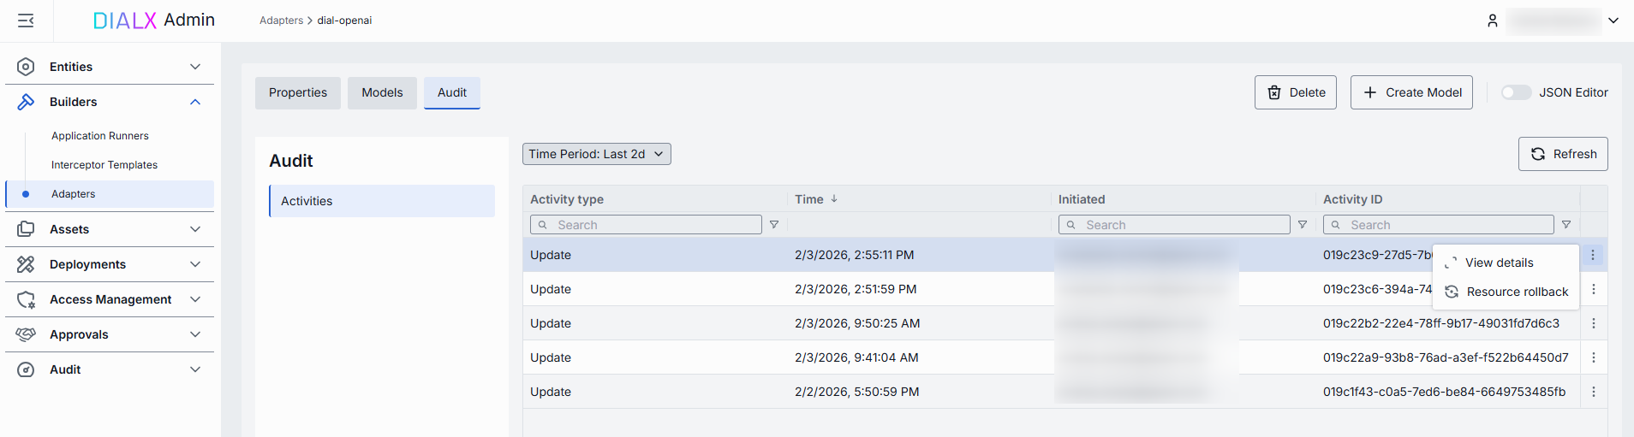Click the Activity type column filter icon
Image resolution: width=1634 pixels, height=437 pixels.
coord(774,225)
